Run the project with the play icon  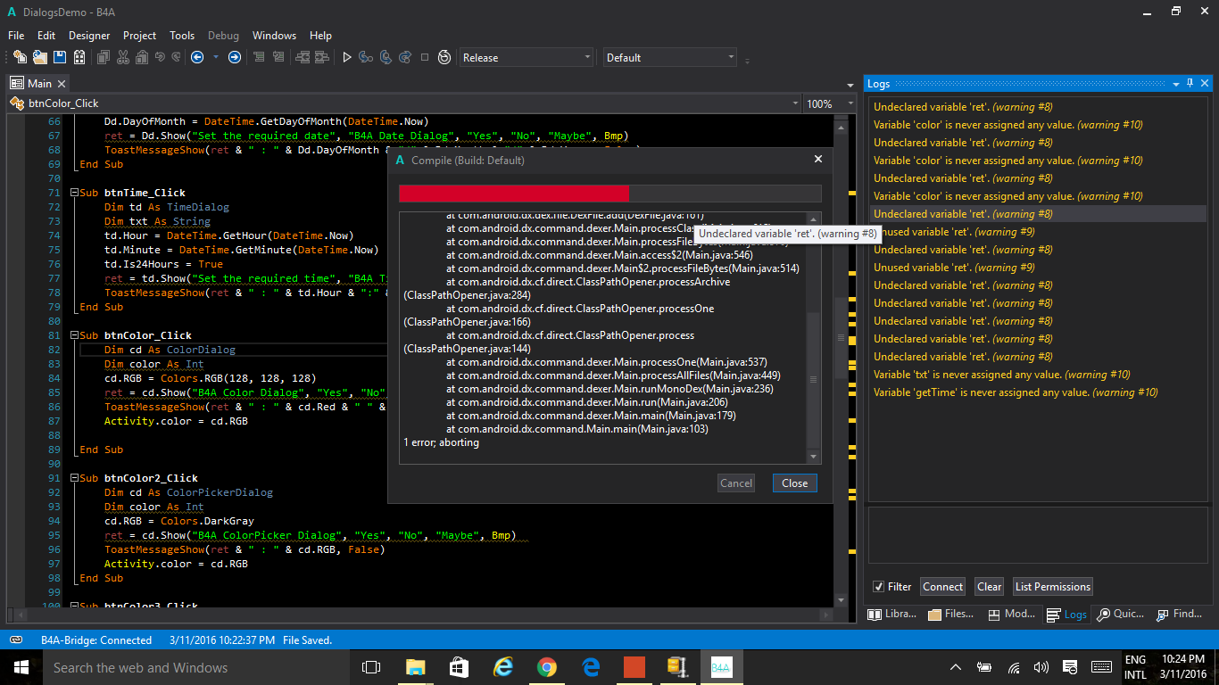pyautogui.click(x=347, y=57)
